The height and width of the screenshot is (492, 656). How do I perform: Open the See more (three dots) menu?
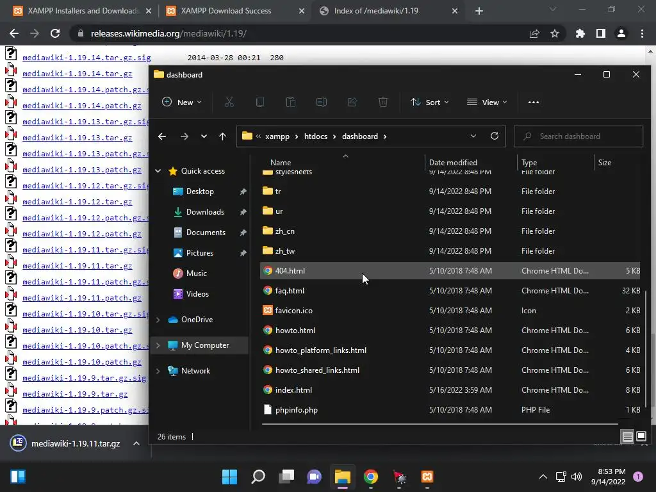534,102
